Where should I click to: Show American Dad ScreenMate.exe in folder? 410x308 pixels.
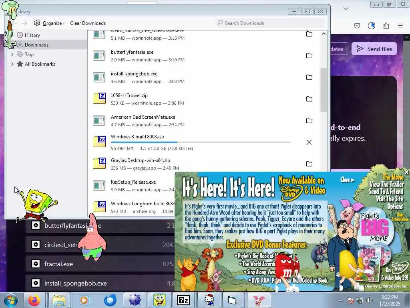pos(309,121)
